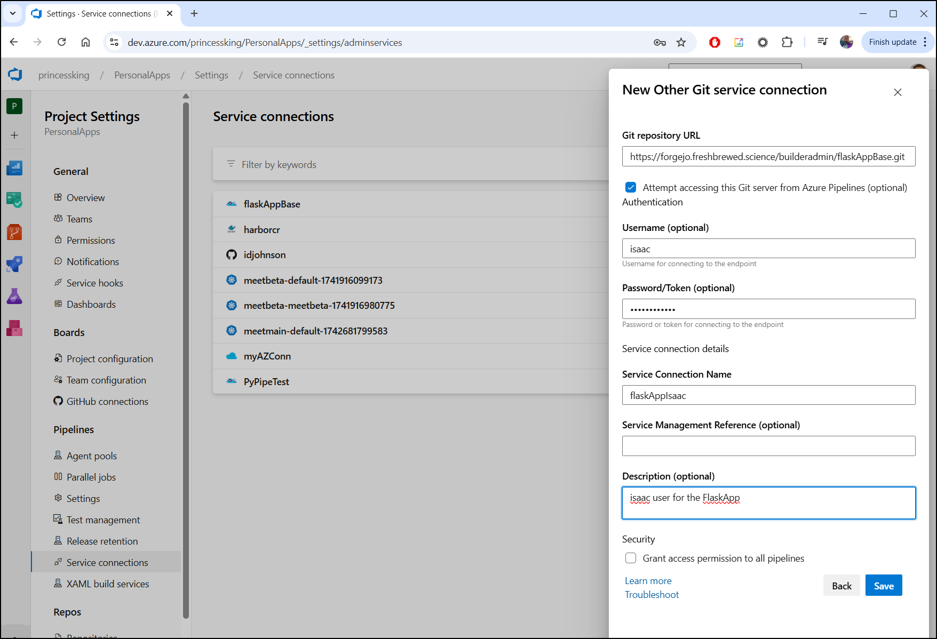The width and height of the screenshot is (937, 639).
Task: Go to princessking breadcrumb
Action: coord(64,75)
